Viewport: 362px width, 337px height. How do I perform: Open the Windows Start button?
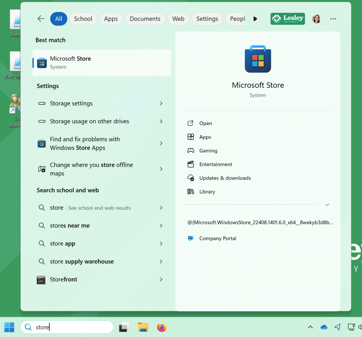pos(9,327)
